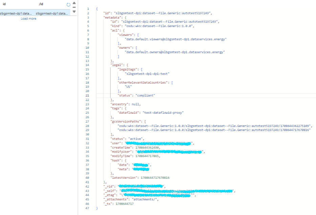Click the scrollbar thumb between the arrows
The height and width of the screenshot is (215, 316).
[x=74, y=7]
